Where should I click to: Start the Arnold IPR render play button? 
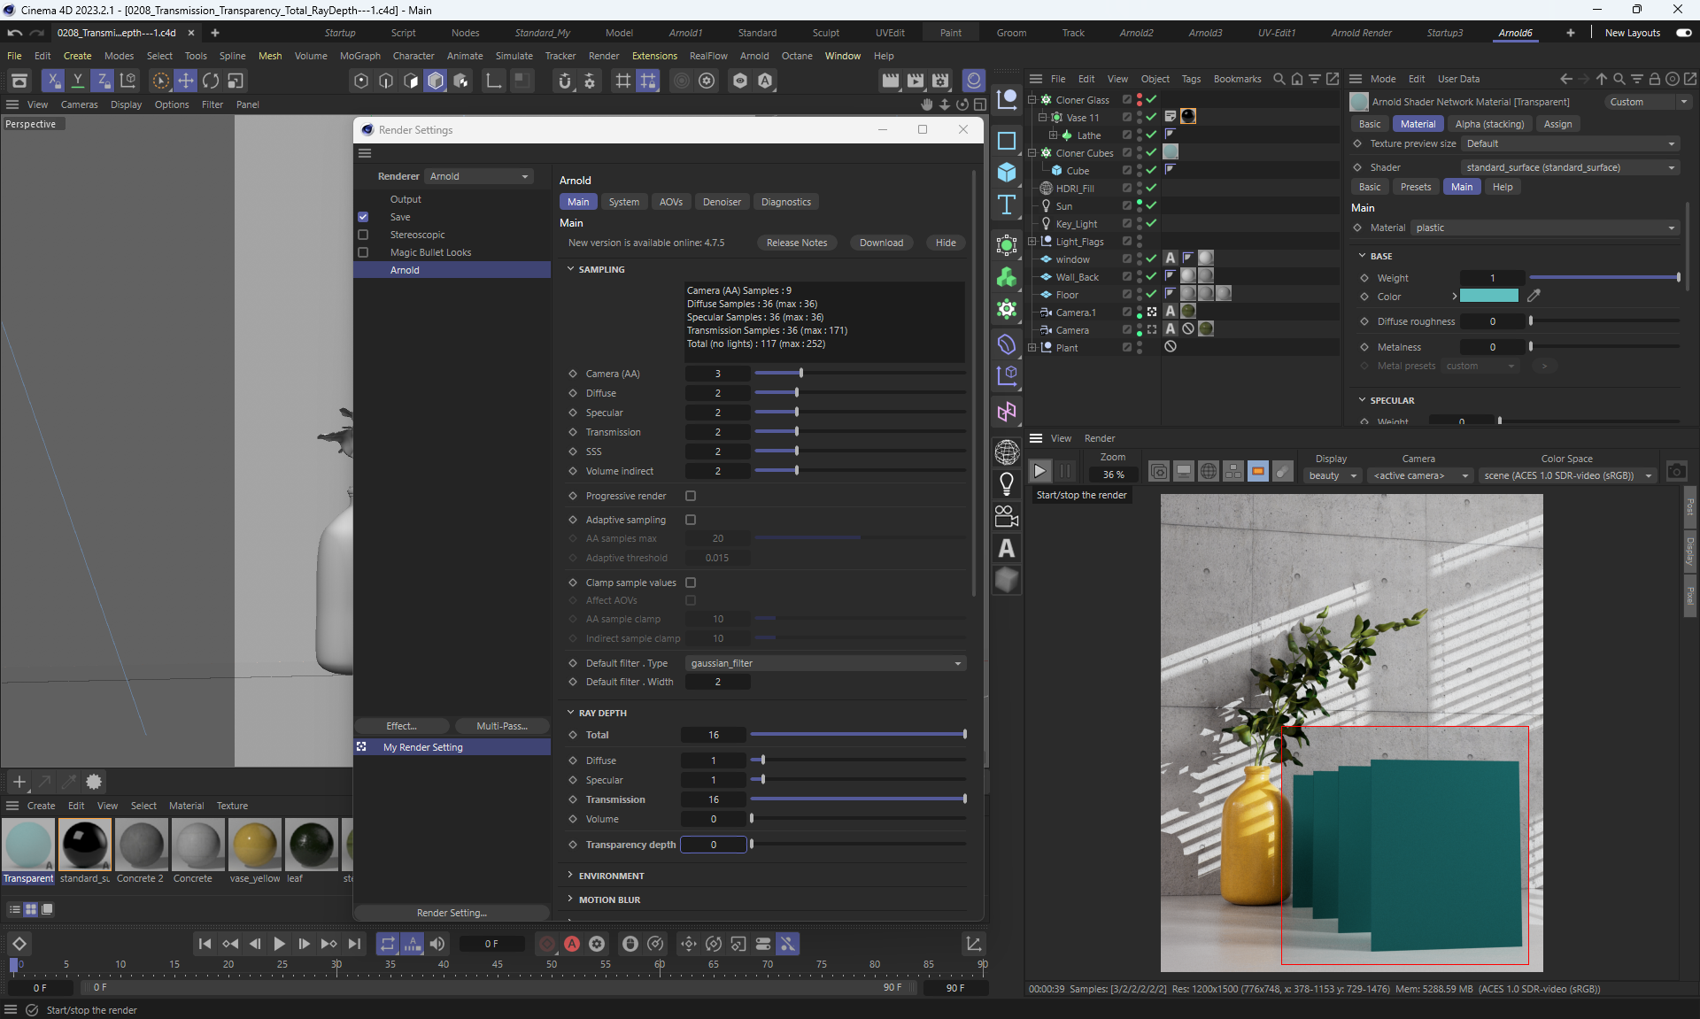pos(1040,471)
